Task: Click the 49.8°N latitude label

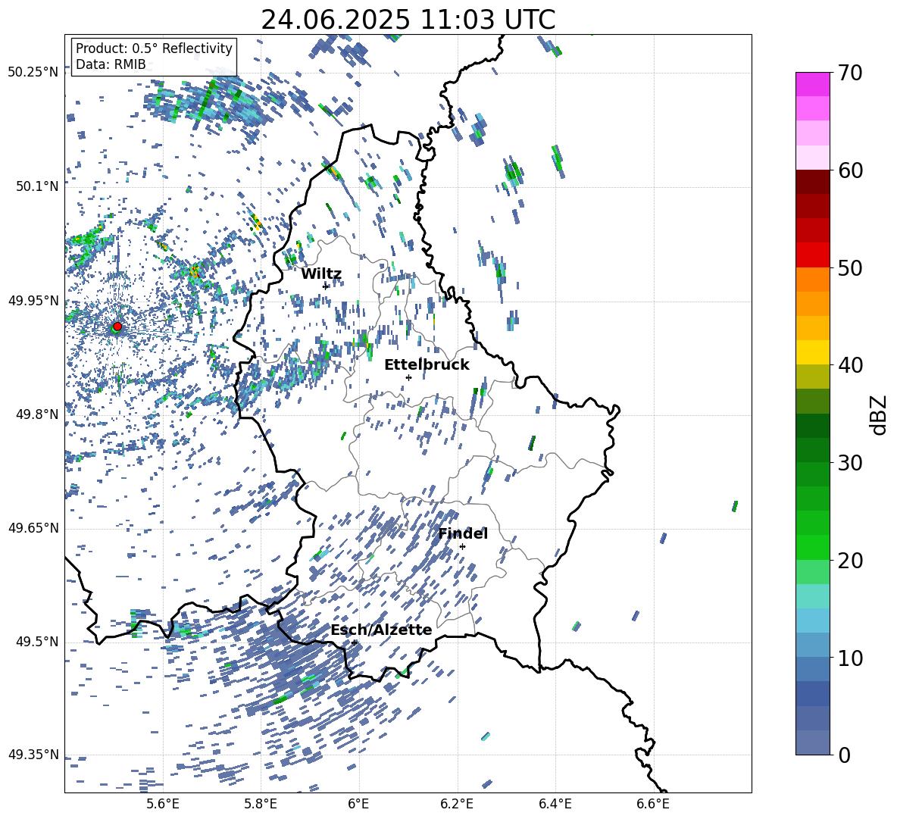Action: click(x=38, y=414)
